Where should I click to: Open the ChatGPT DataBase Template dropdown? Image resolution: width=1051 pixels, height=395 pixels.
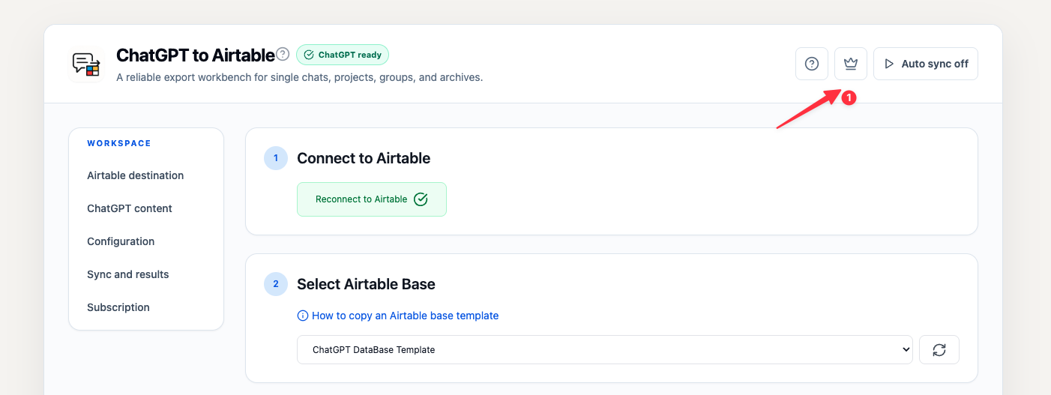coord(605,349)
